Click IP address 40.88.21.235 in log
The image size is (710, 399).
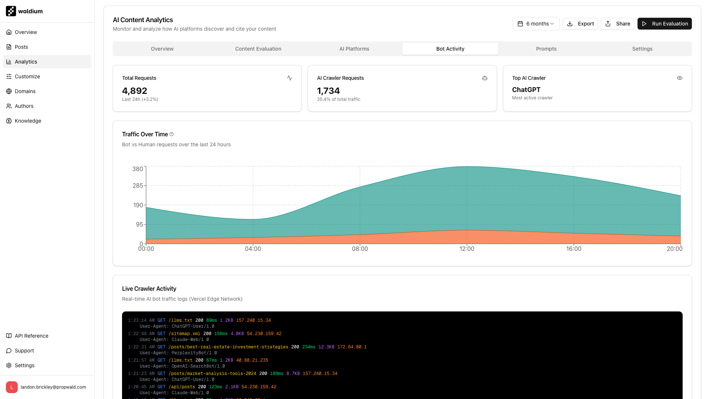pos(252,360)
